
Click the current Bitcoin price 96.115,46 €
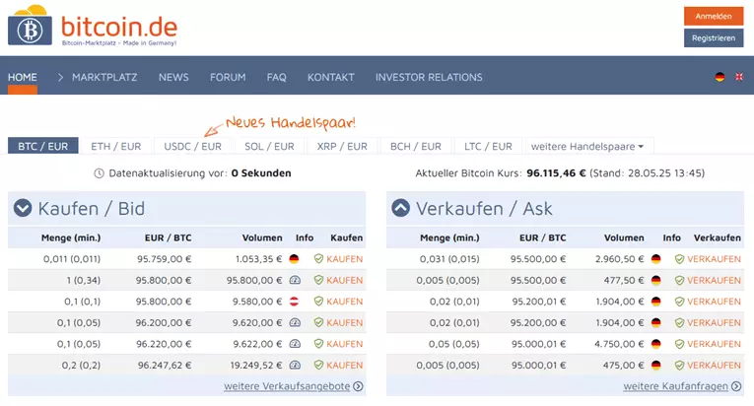(556, 173)
